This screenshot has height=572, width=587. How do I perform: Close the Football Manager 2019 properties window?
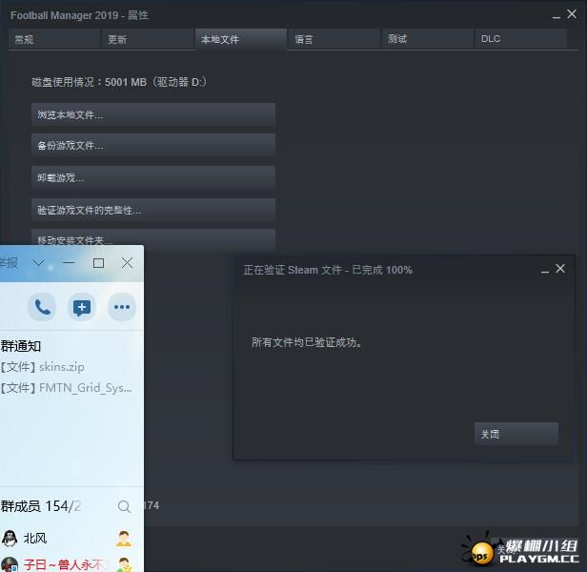pyautogui.click(x=572, y=14)
